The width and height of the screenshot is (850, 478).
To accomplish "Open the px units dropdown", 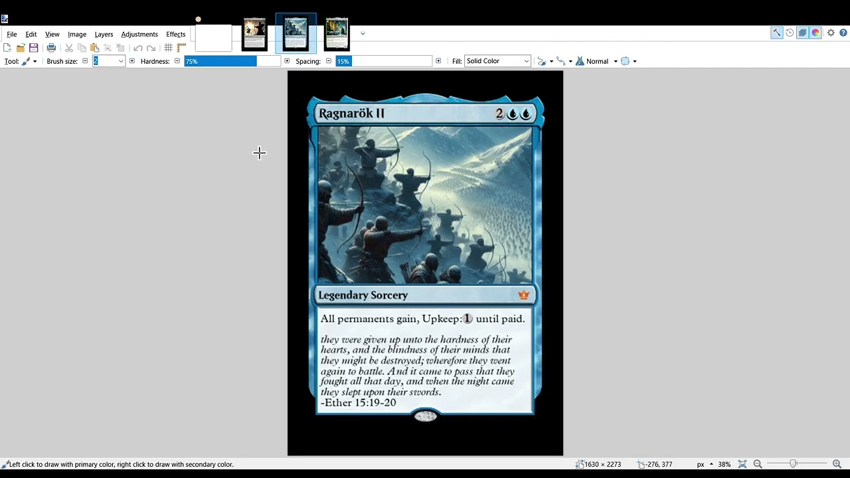I will [x=704, y=464].
